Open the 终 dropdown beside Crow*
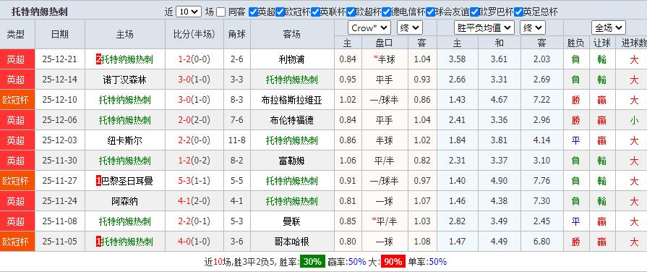The width and height of the screenshot is (647, 272). (410, 28)
